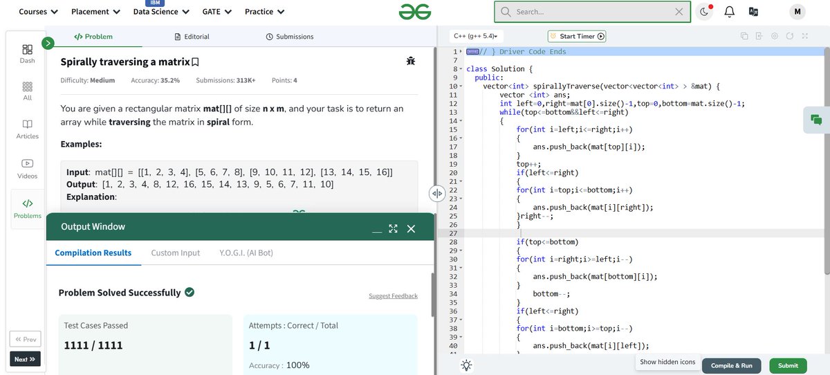Submit the solution
830x375 pixels.
[788, 365]
